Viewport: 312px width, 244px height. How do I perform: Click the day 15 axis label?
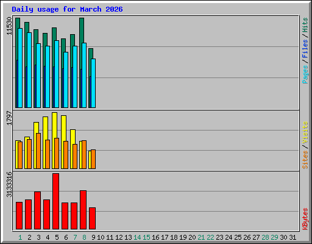[x=146, y=237]
